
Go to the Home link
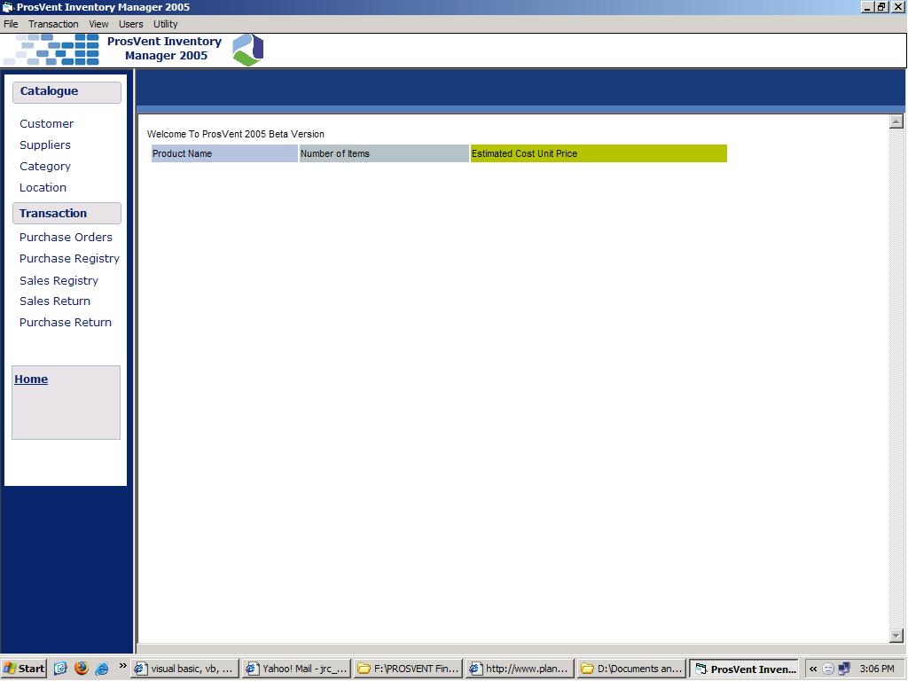pyautogui.click(x=31, y=380)
